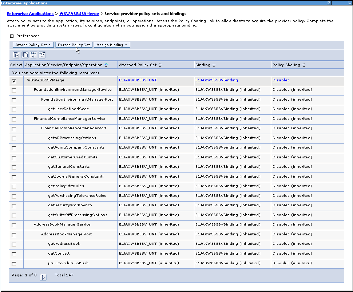Uncheck the WSWASBSSVMerge checkbox

[14, 81]
